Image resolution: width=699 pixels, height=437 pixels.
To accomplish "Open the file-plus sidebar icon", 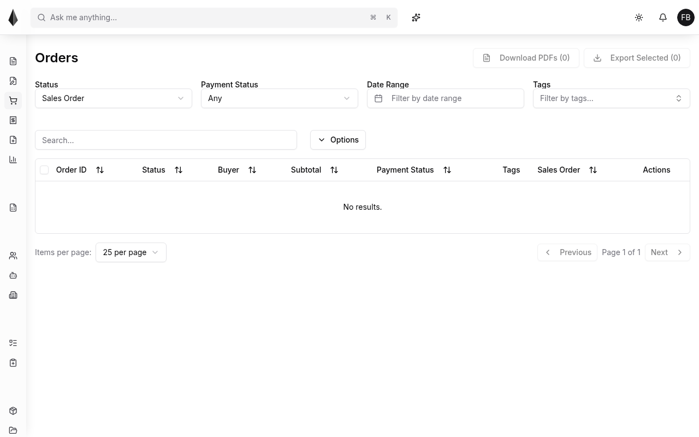I will click(x=13, y=140).
